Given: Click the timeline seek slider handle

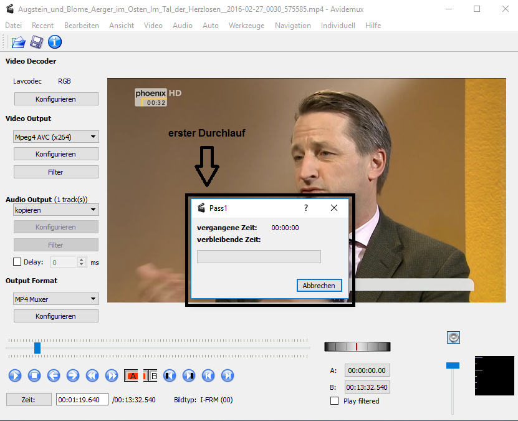Looking at the screenshot, I should 37,347.
